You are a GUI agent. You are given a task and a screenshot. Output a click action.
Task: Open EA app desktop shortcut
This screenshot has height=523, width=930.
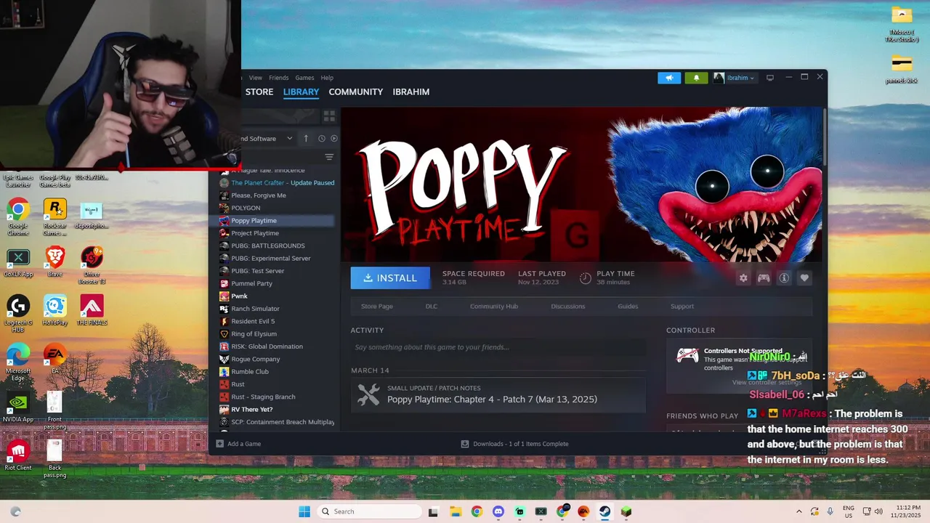click(x=55, y=359)
